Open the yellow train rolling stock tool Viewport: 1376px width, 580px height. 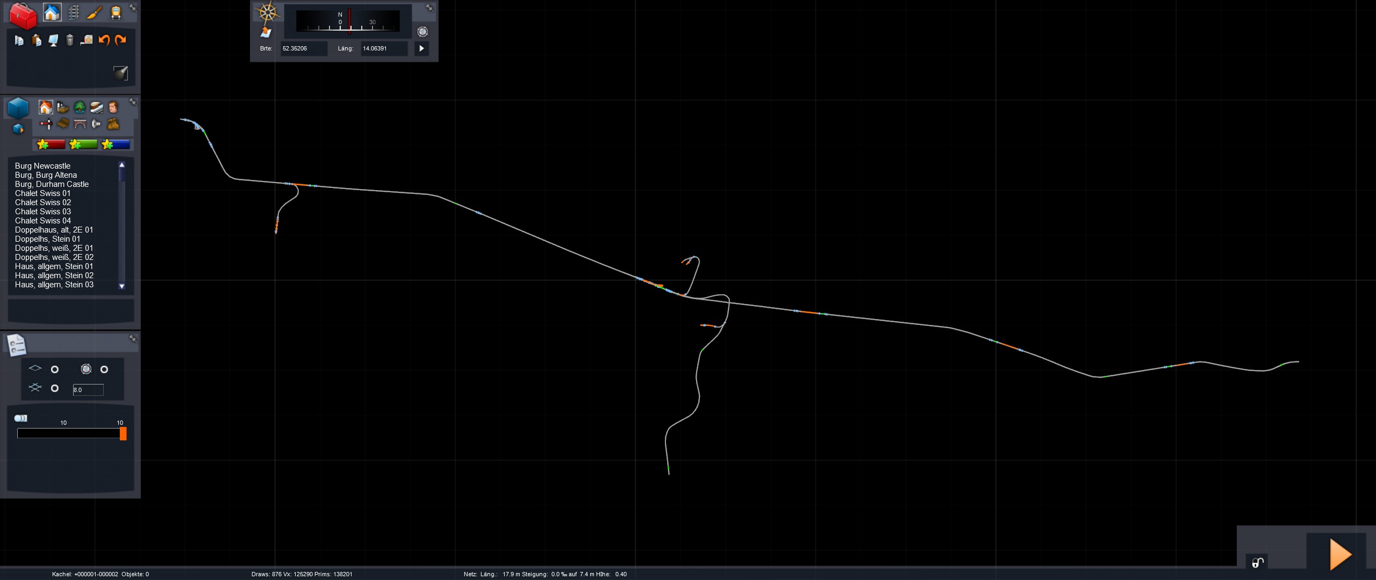tap(116, 12)
